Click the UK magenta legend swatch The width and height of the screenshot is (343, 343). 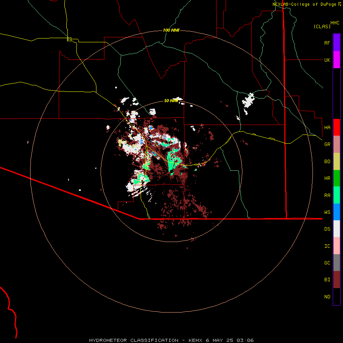tap(337, 60)
